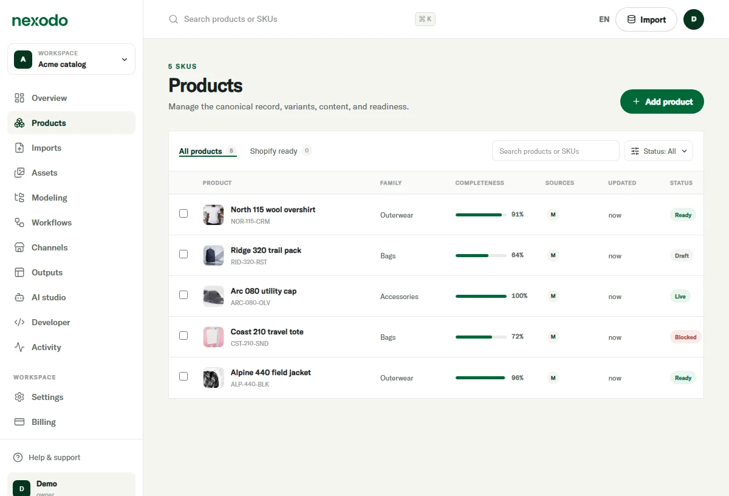Image resolution: width=729 pixels, height=496 pixels.
Task: Click the ⌘K shortcut badge
Action: pyautogui.click(x=425, y=19)
